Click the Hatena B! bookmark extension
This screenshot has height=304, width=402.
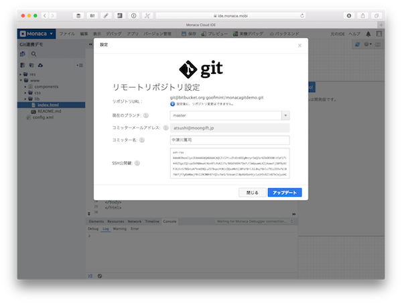(x=92, y=15)
